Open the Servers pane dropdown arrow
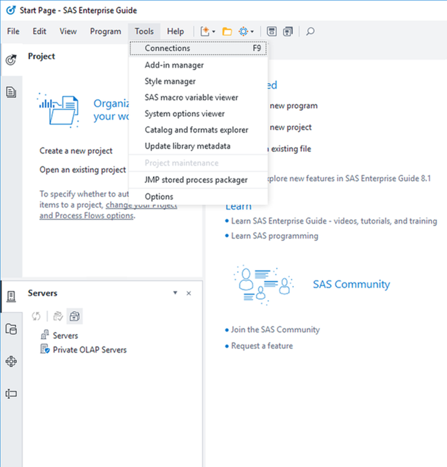 pos(175,293)
